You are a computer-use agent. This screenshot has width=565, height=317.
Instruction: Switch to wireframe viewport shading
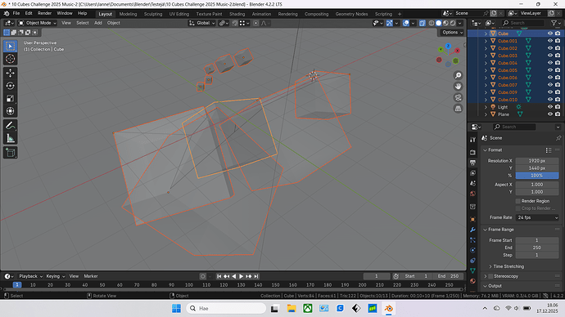tap(432, 23)
